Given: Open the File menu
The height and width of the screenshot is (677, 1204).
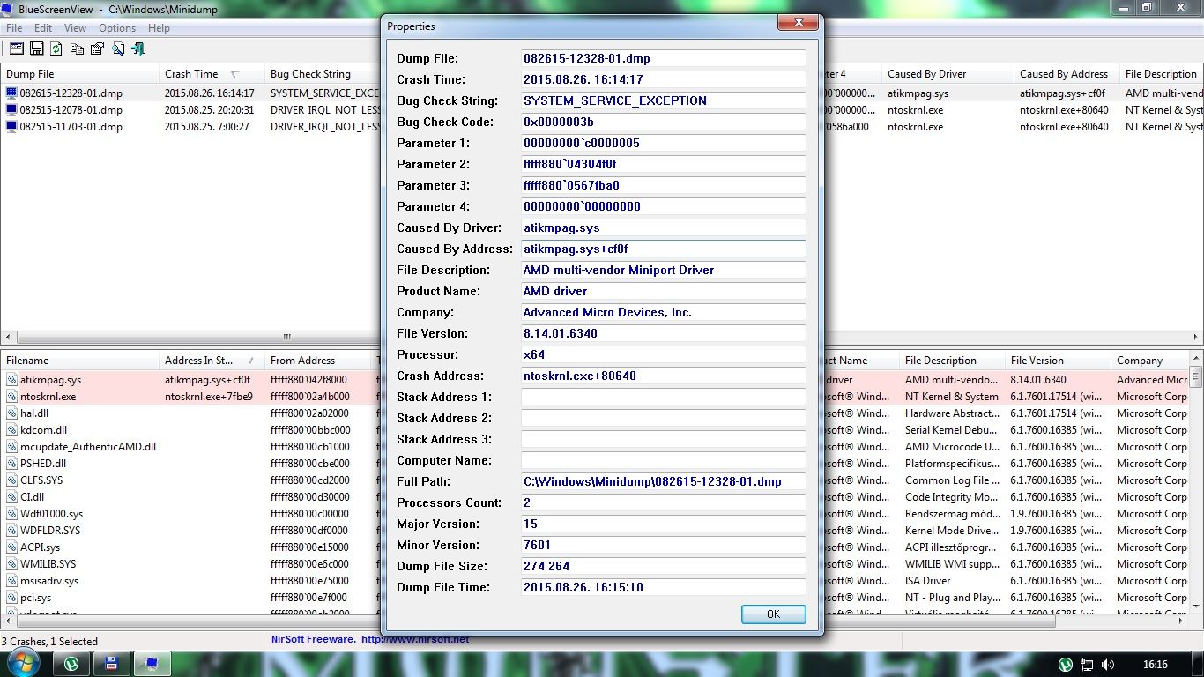Looking at the screenshot, I should coord(15,28).
